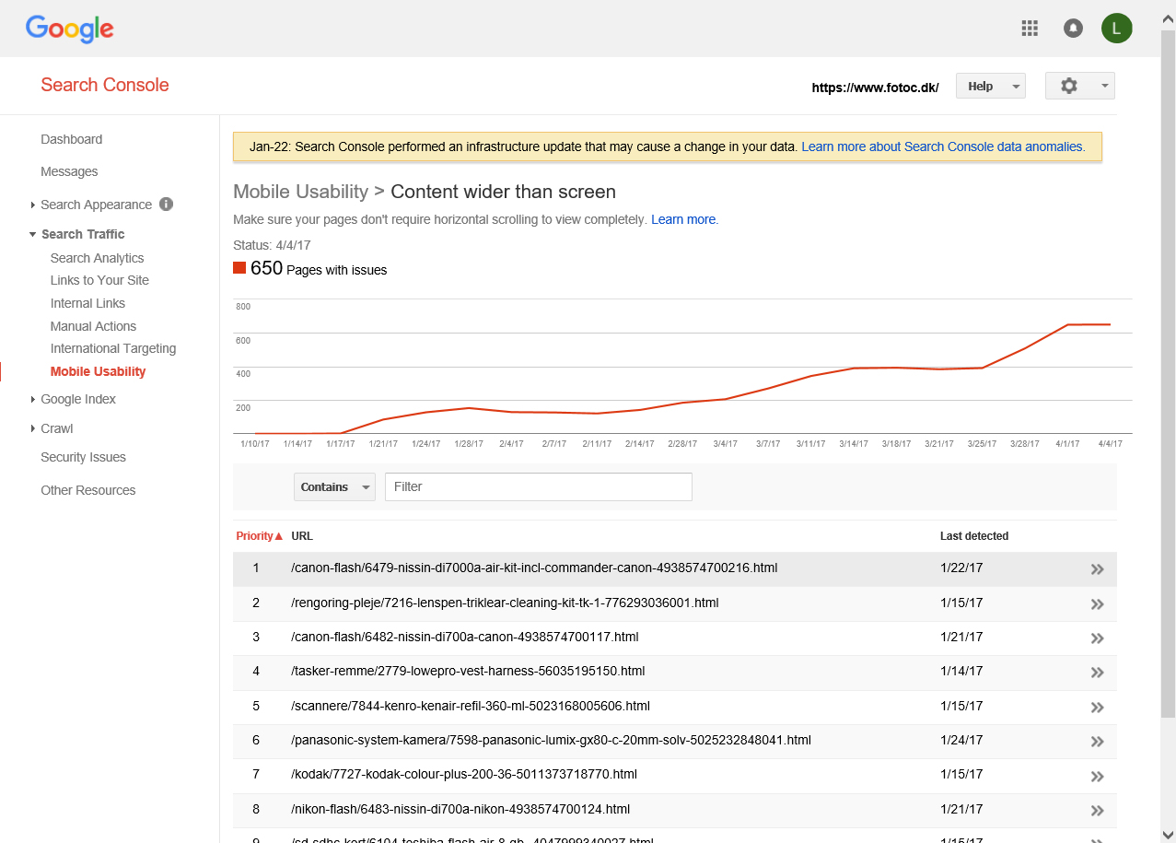Open the Help dropdown
The width and height of the screenshot is (1176, 843).
click(x=990, y=86)
